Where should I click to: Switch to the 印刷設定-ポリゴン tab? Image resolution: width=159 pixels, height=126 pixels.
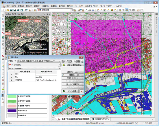[x=101, y=119]
